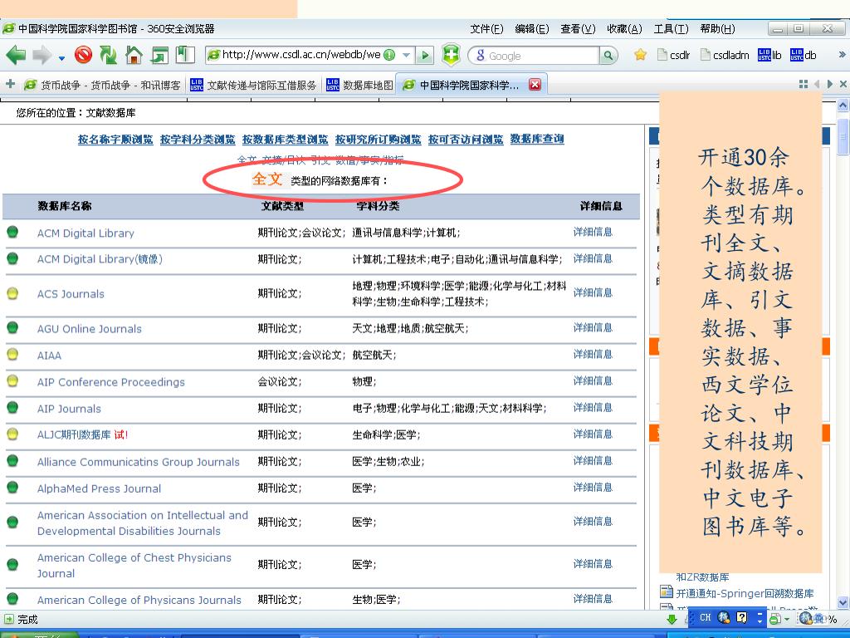Click 详细信息 for ACS Journals row
This screenshot has height=638, width=850.
593,293
